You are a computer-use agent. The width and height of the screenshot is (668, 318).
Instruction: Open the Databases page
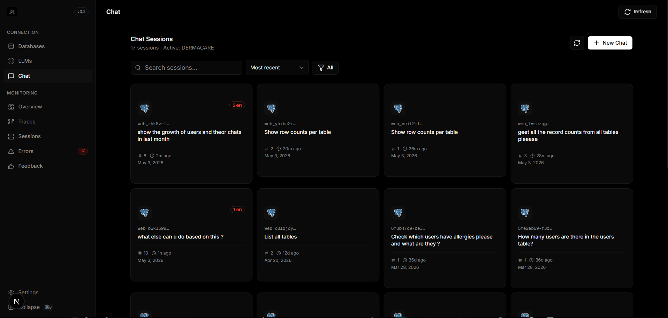pyautogui.click(x=48, y=46)
